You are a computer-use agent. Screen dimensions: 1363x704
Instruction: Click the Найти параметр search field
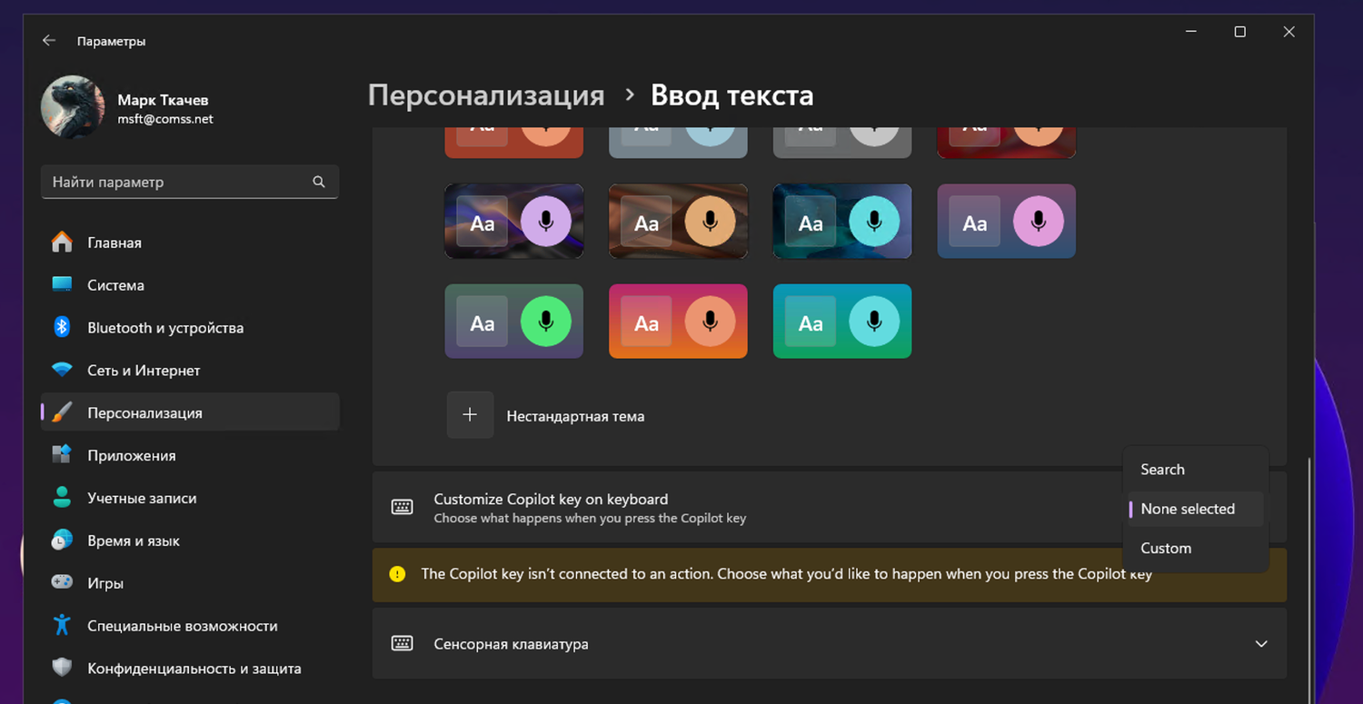tap(177, 182)
